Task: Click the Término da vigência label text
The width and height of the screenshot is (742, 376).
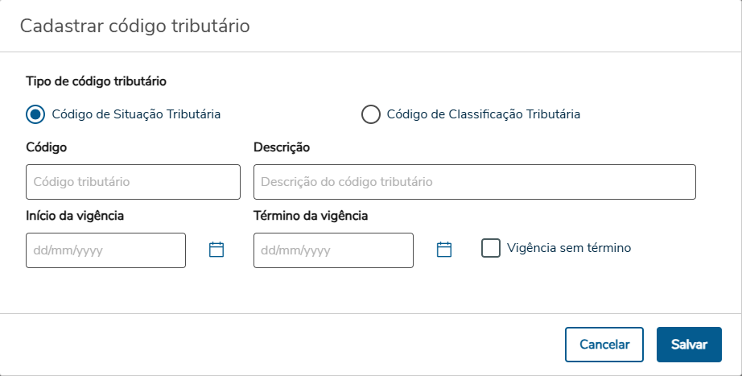Action: [x=311, y=216]
